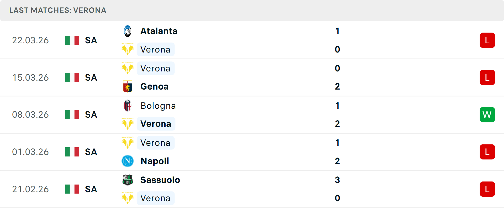Image resolution: width=504 pixels, height=208 pixels.
Task: Open the Sassuolo team link
Action: click(x=160, y=180)
